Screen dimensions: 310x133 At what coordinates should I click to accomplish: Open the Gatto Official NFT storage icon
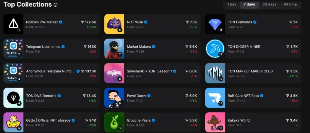13,122
